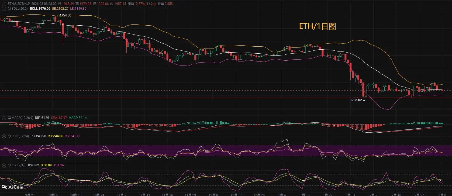Click the 11月 20 date axis label
The image size is (452, 196).
coord(167,195)
